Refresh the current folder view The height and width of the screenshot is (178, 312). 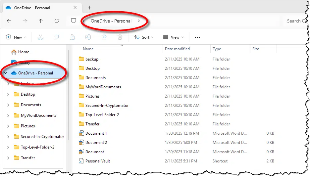pos(57,21)
